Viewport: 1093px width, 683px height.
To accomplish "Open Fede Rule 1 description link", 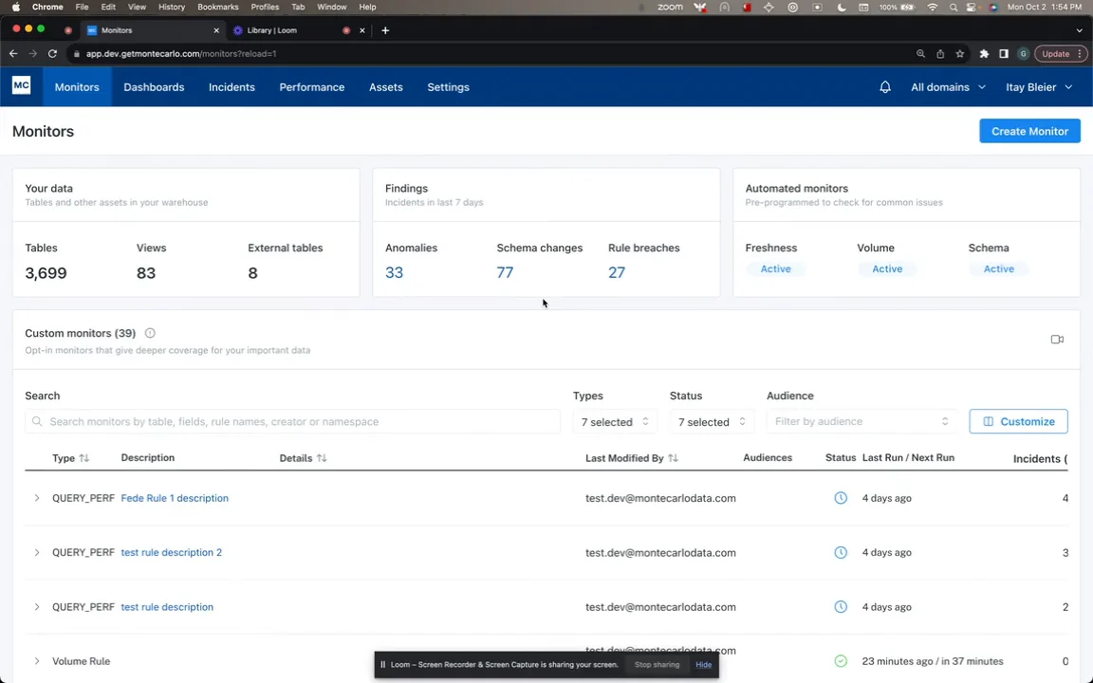I will click(175, 498).
